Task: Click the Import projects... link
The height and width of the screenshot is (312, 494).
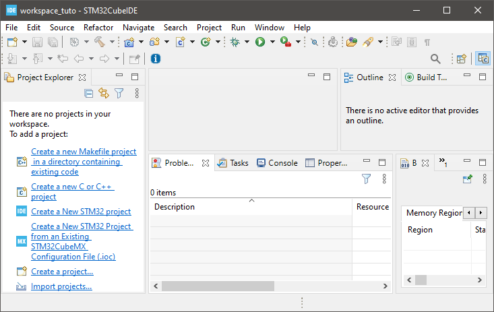Action: click(x=61, y=286)
